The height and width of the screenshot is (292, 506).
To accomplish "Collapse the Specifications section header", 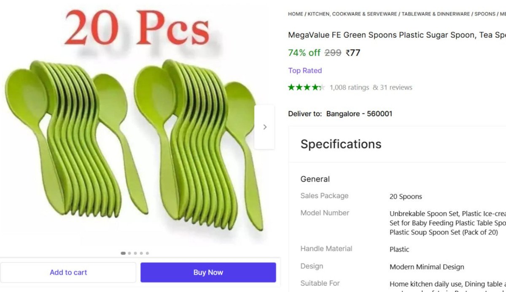I will 397,144.
